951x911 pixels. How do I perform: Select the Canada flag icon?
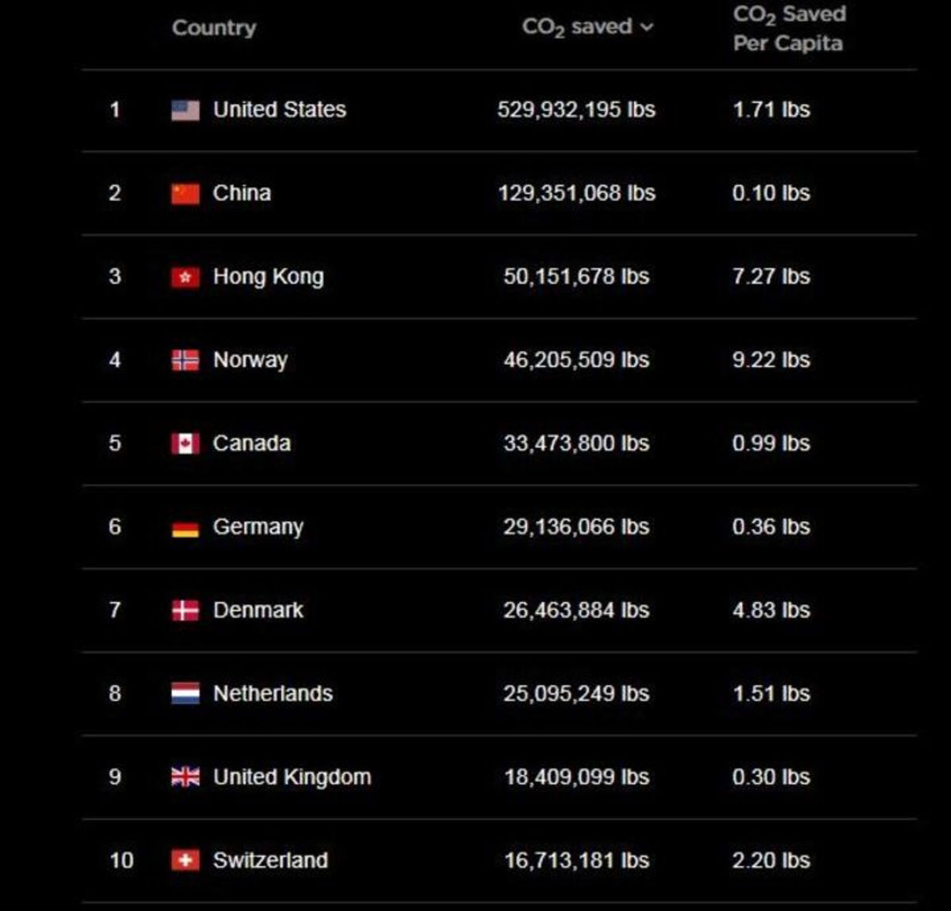[185, 444]
